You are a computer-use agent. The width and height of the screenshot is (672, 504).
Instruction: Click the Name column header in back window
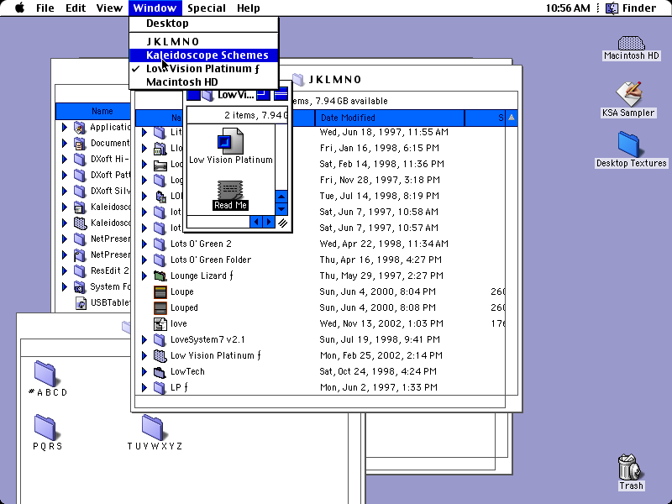tap(93, 111)
